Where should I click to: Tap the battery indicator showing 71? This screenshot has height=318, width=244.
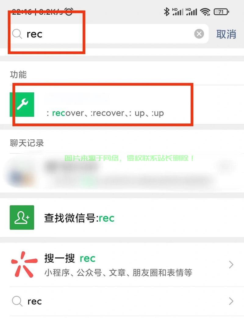[x=221, y=12]
